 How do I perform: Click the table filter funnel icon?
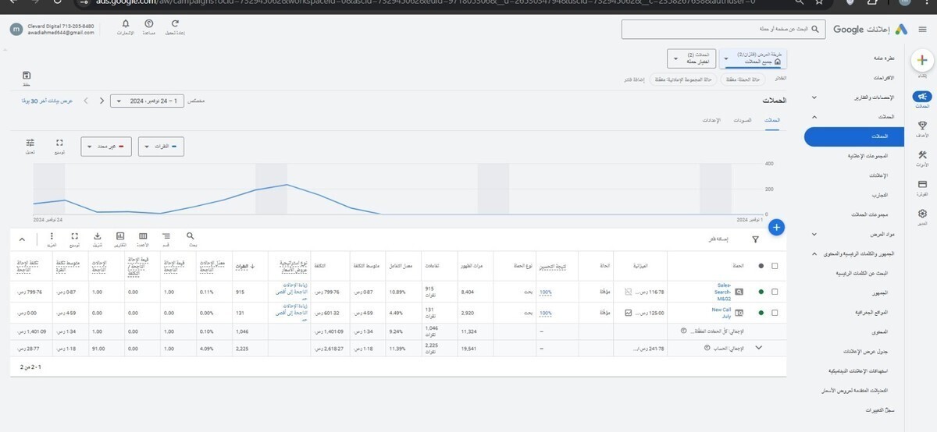tap(755, 240)
